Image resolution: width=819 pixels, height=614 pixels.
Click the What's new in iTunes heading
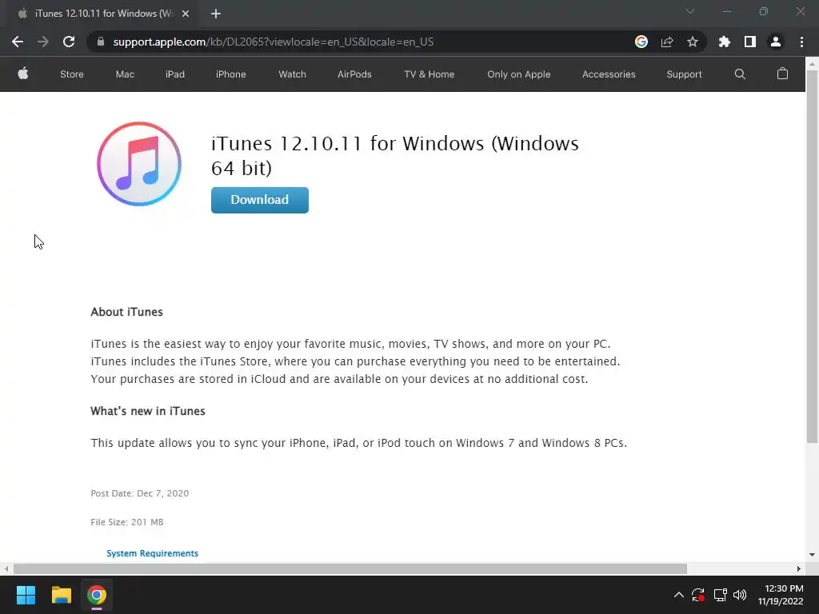coord(148,411)
